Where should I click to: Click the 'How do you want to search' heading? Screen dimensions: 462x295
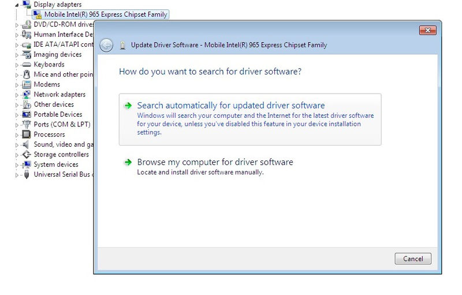pyautogui.click(x=210, y=72)
